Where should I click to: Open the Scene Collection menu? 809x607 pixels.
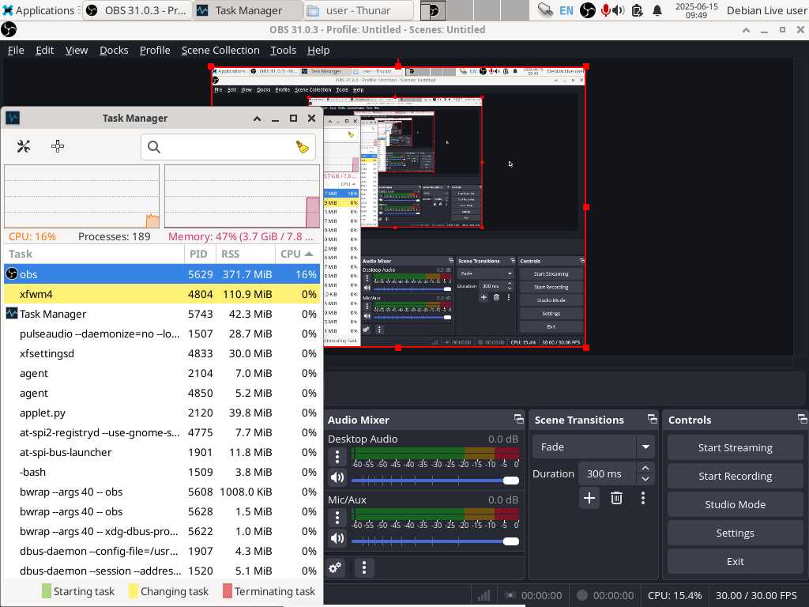[x=220, y=50]
